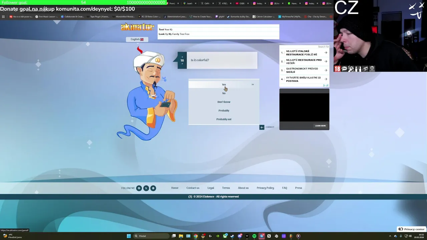The image size is (427, 240).
Task: Open the Windows Start menu
Action: (129, 236)
